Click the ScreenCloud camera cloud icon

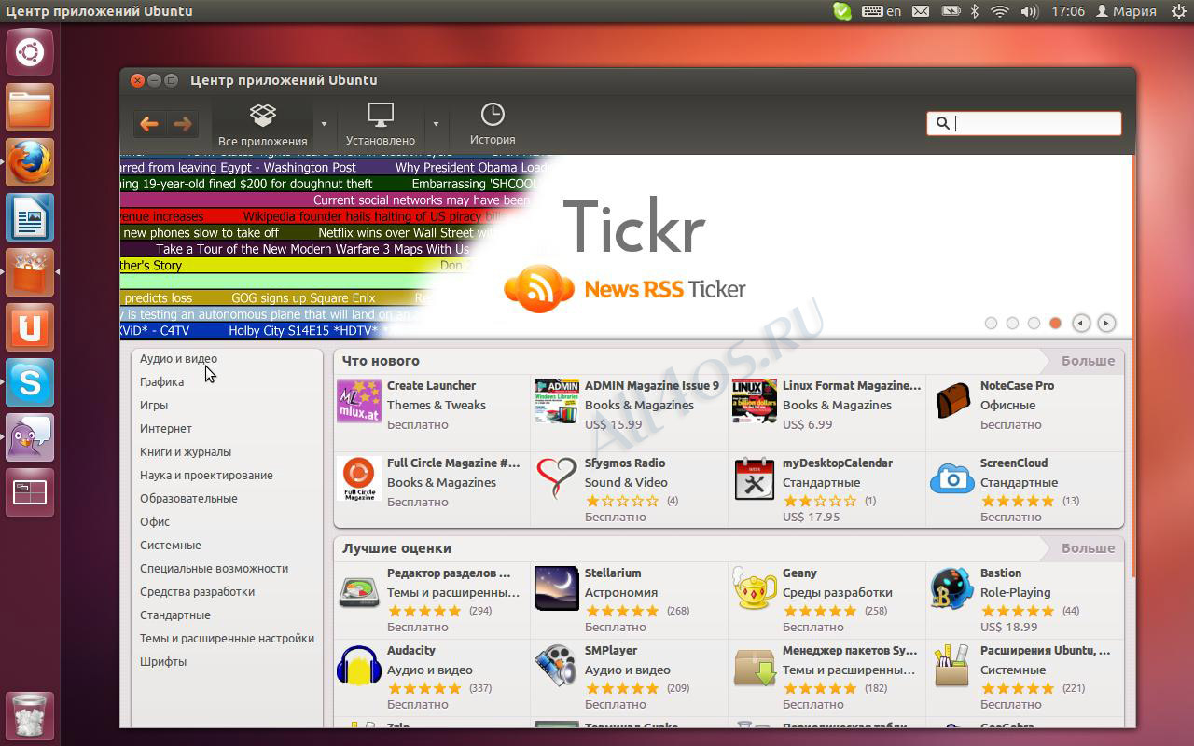click(952, 478)
